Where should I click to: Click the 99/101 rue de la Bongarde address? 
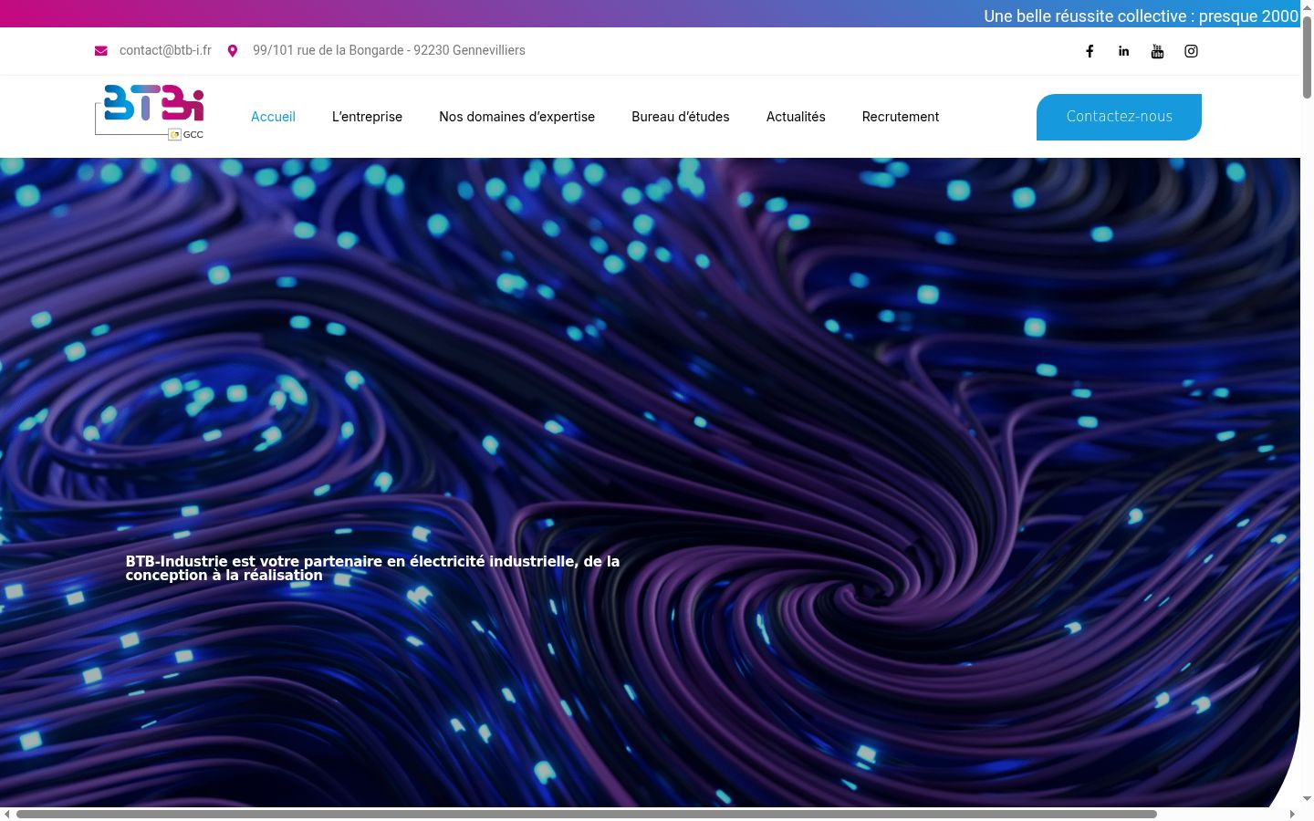(x=389, y=50)
